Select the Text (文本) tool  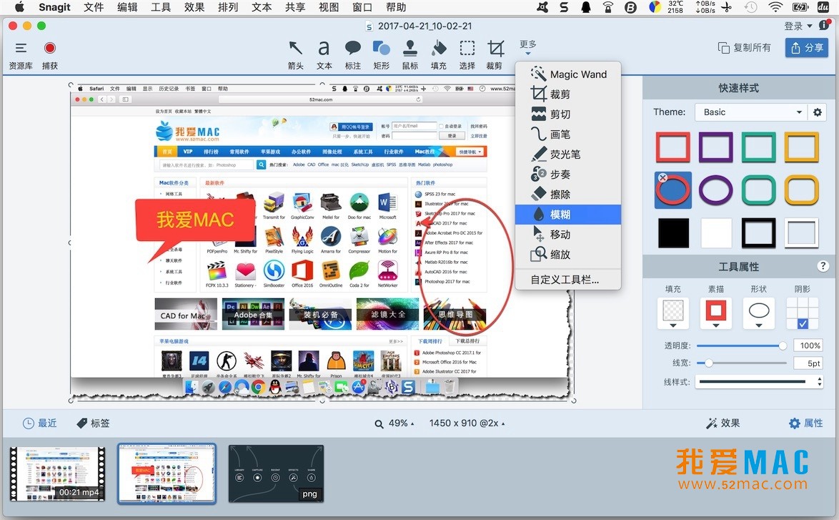pyautogui.click(x=324, y=54)
